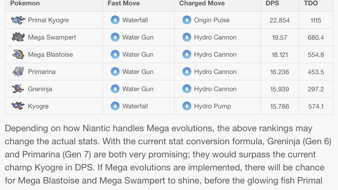
Task: Click the Kyogre sprite icon
Action: click(x=18, y=106)
